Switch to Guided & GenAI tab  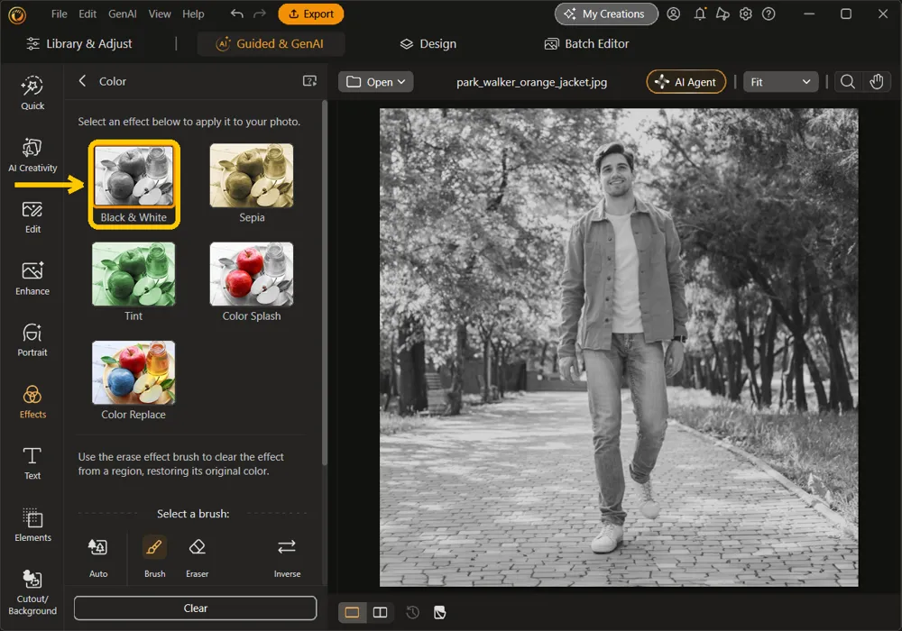click(271, 43)
